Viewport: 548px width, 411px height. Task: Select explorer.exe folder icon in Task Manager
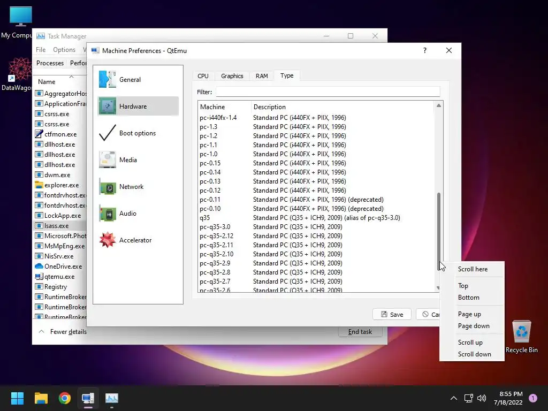pos(39,185)
